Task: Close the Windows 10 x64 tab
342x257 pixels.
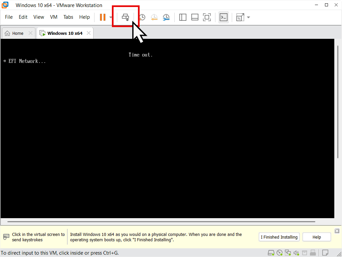Action: click(x=89, y=33)
